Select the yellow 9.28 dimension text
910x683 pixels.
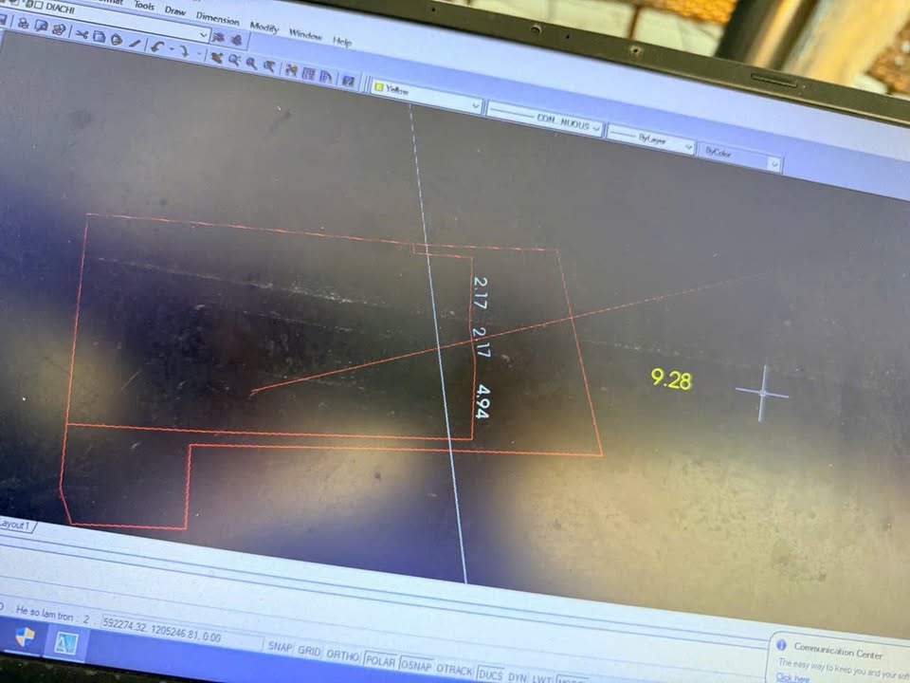pos(671,379)
